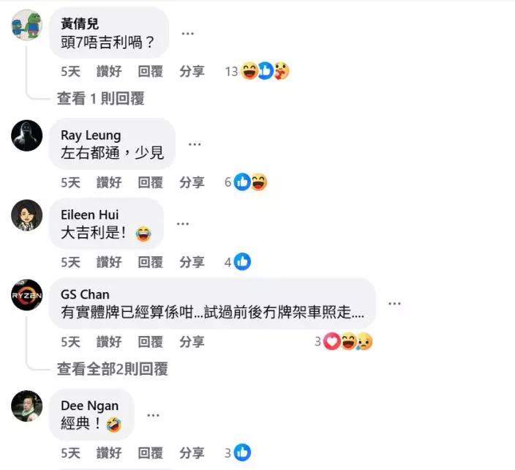Viewport: 515px width, 470px height.
Task: Open options menu for 黃倩兒's comment
Action: click(187, 33)
